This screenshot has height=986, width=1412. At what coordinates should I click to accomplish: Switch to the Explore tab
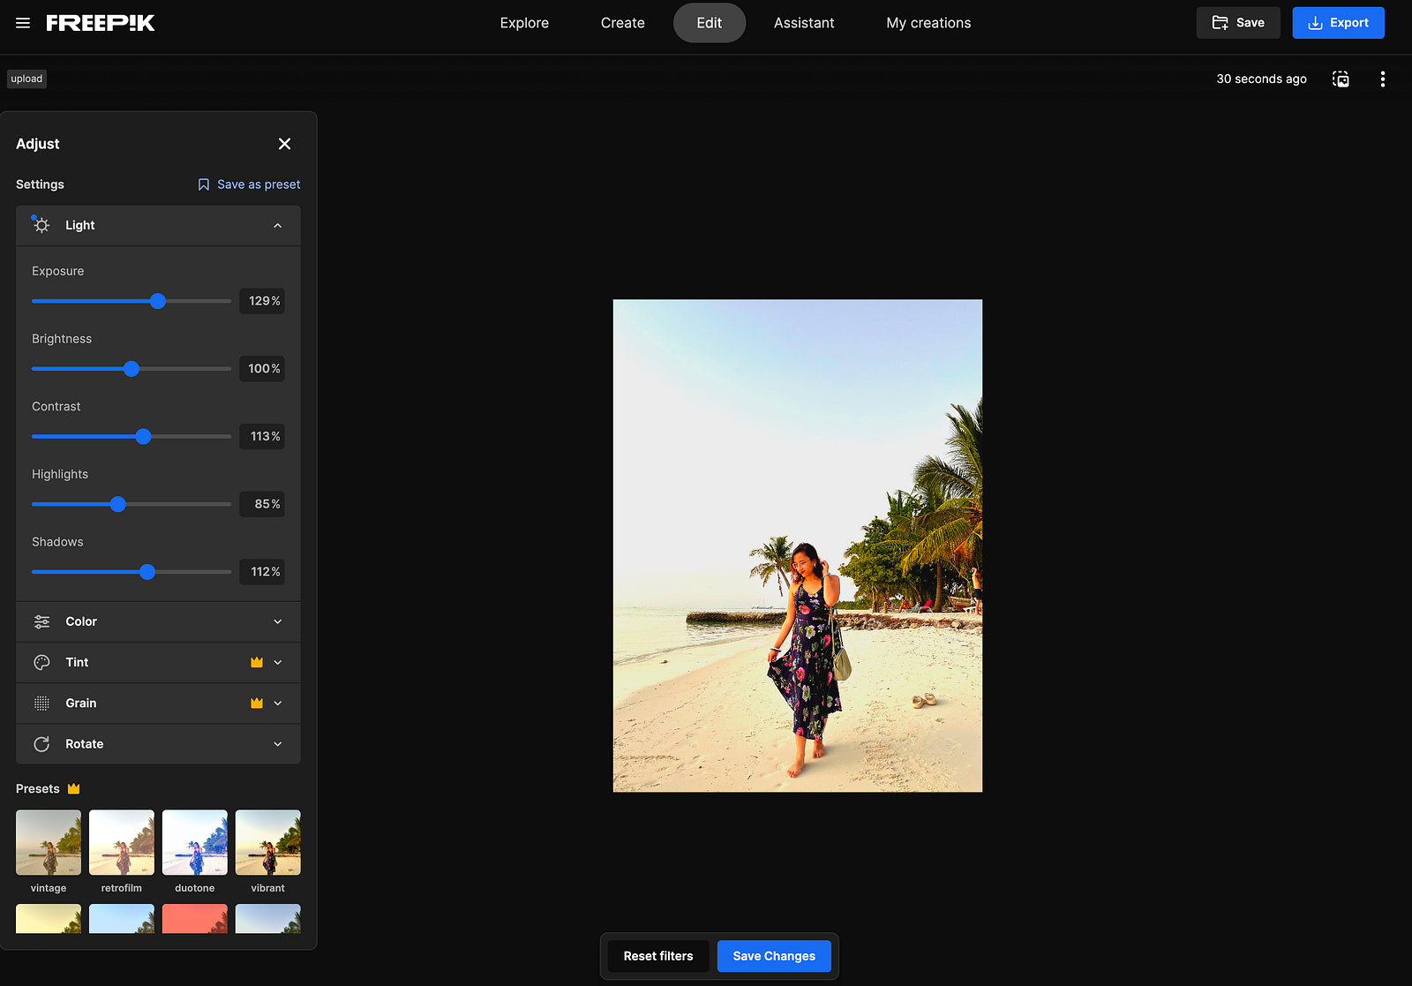point(524,23)
